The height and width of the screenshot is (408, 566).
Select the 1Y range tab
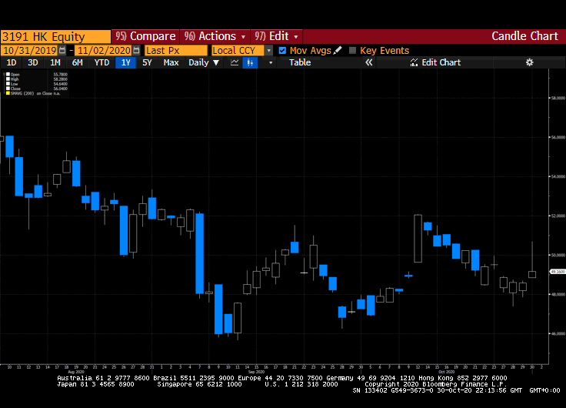click(125, 62)
